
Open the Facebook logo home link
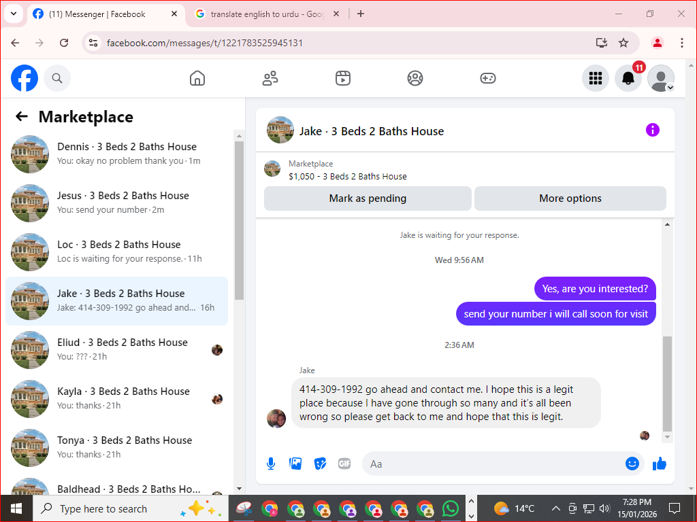point(25,78)
